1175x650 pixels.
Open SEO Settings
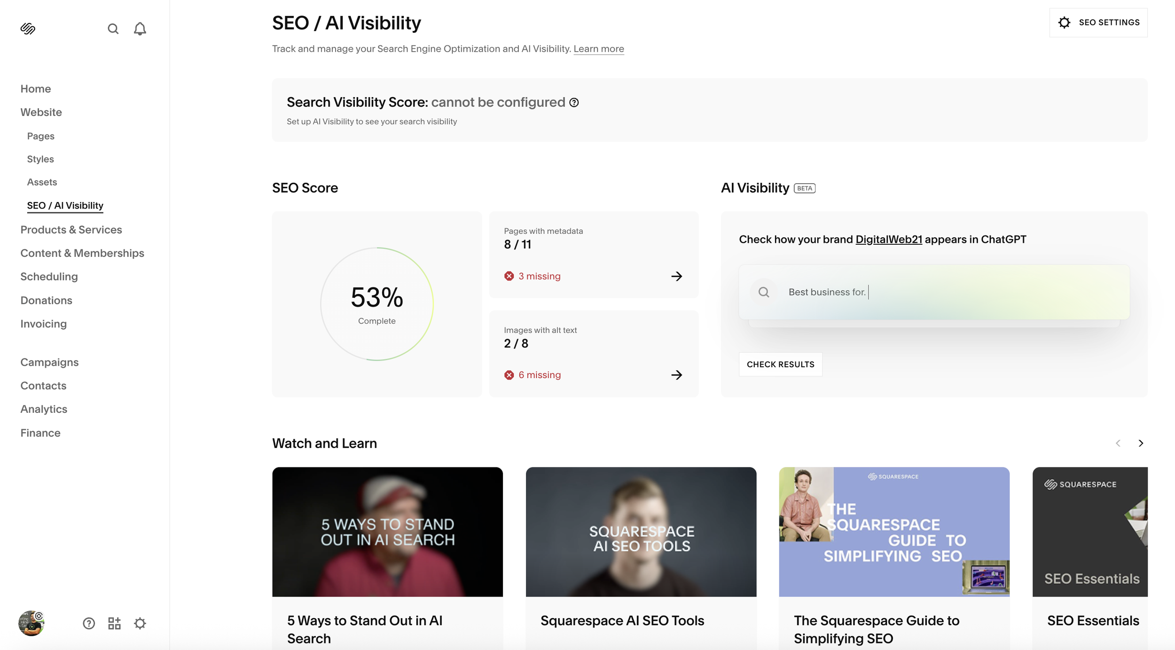coord(1098,22)
